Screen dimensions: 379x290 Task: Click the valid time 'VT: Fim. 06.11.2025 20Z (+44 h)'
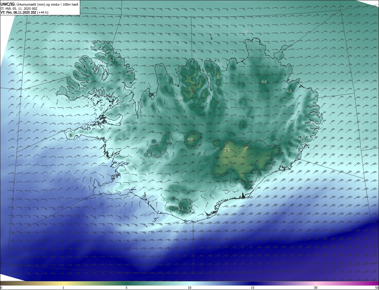tap(25, 12)
